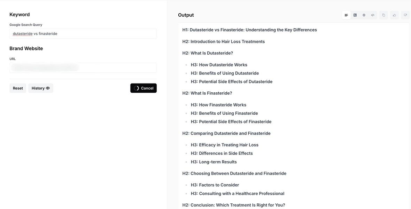Image resolution: width=411 pixels, height=209 pixels.
Task: Select 'H3: Consulting with a Healthcare Professional'
Action: pos(238,194)
